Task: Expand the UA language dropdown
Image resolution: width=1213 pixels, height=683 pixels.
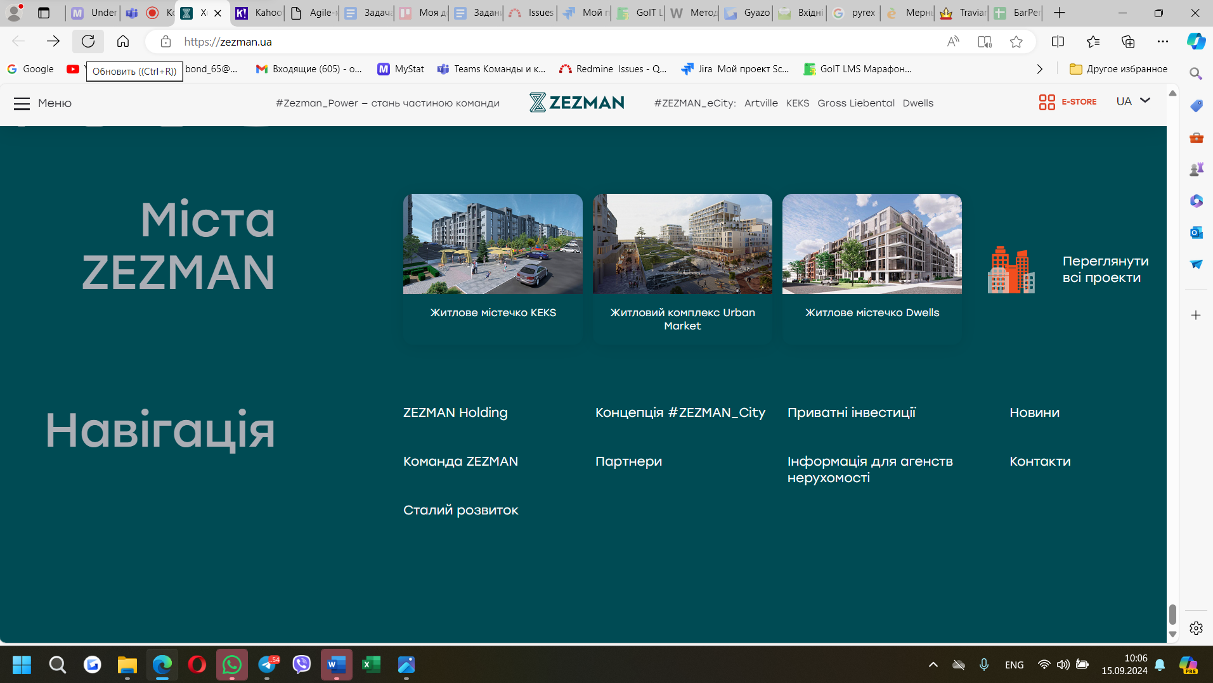Action: click(1133, 101)
